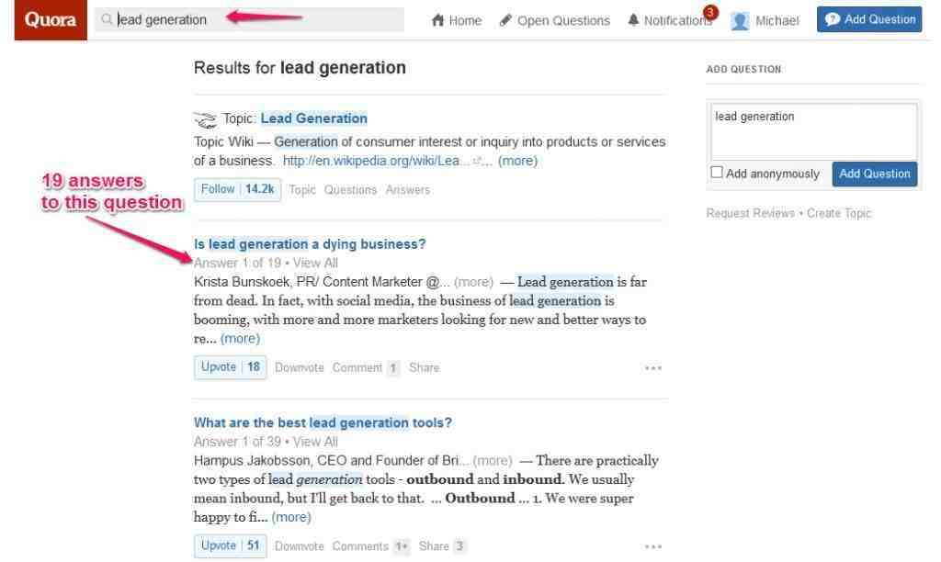Viewport: 941px width, 562px height.
Task: Open the options ellipsis on Krista's answer
Action: [653, 368]
